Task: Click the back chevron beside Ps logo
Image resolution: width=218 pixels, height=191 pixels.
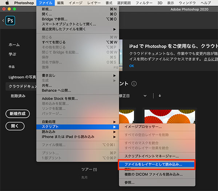Action: point(3,21)
